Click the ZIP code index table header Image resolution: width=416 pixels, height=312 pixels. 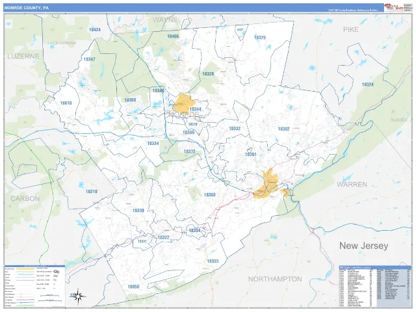[375, 267]
